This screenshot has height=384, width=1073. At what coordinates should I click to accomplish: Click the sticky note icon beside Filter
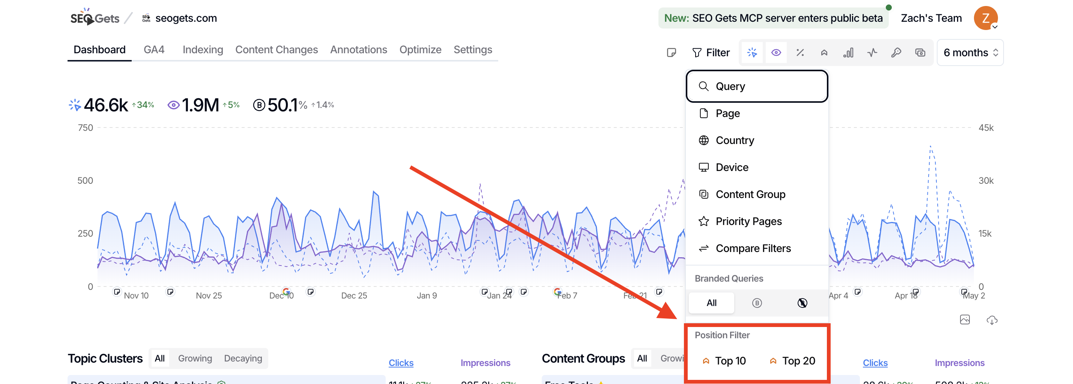pyautogui.click(x=671, y=52)
